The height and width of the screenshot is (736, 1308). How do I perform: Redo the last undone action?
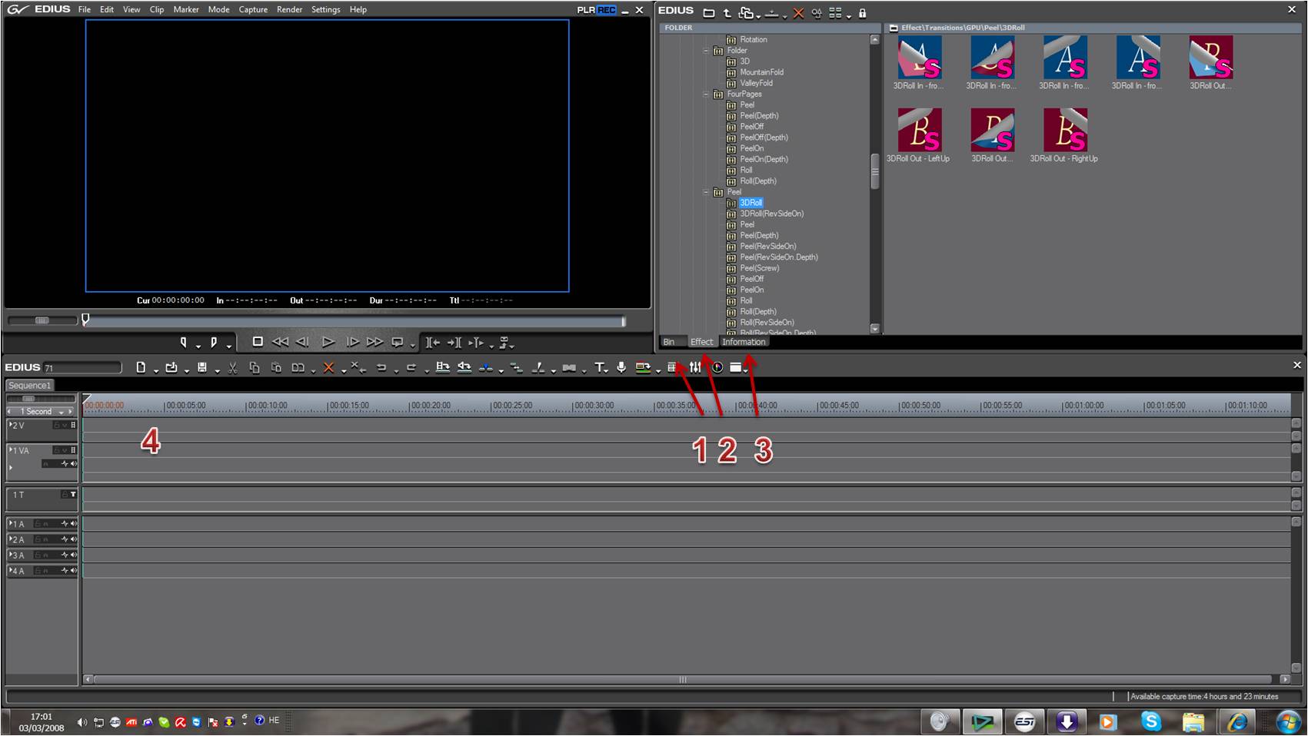[411, 368]
